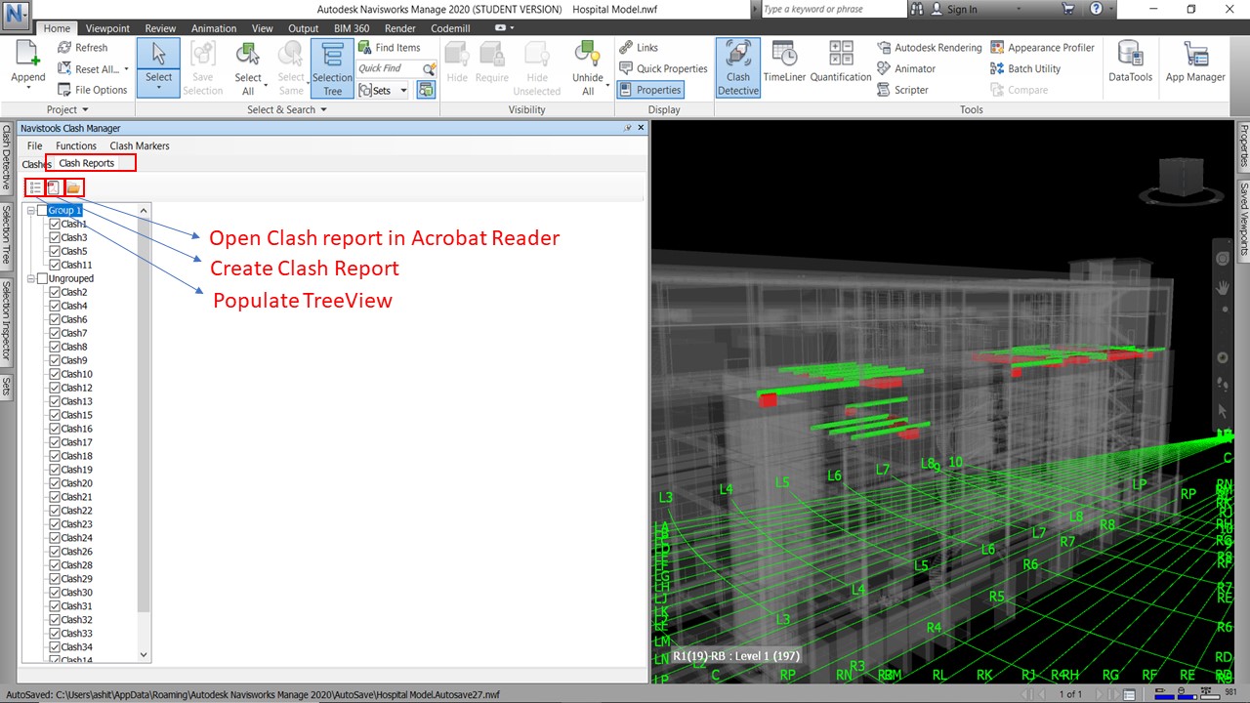Open the Quantification tool
Screen dimensions: 1250x703
click(x=841, y=62)
